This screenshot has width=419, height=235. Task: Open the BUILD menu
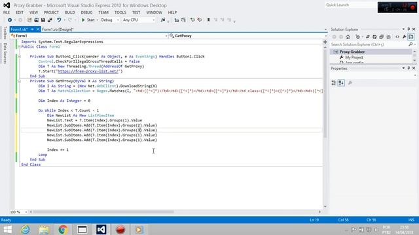coord(70,12)
